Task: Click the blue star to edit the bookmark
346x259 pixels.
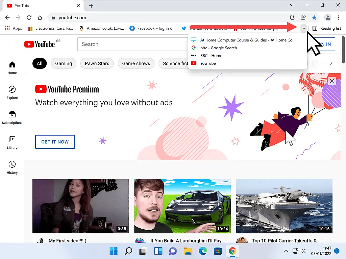Action: point(315,17)
